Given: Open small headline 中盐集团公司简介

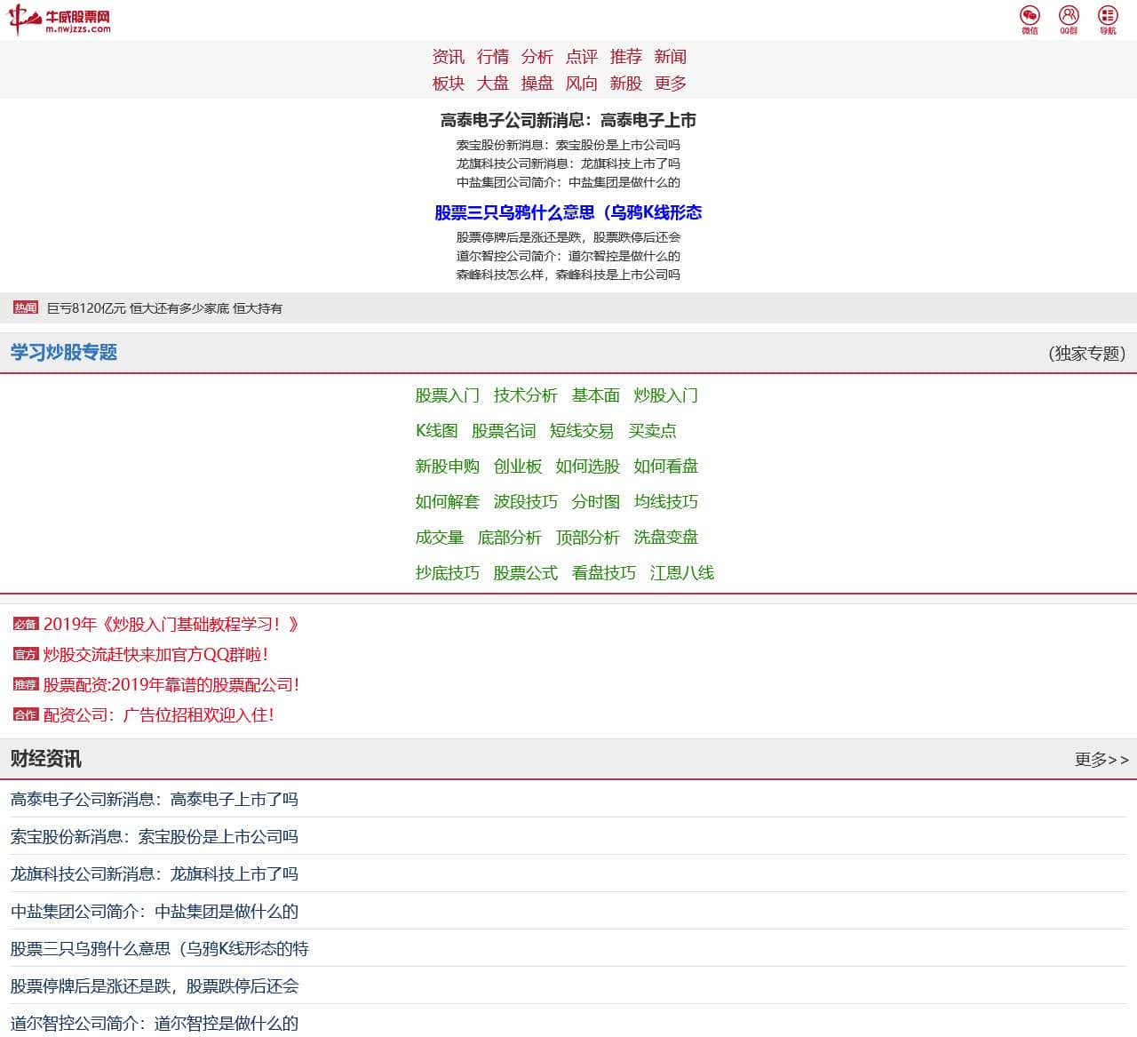Looking at the screenshot, I should [568, 182].
